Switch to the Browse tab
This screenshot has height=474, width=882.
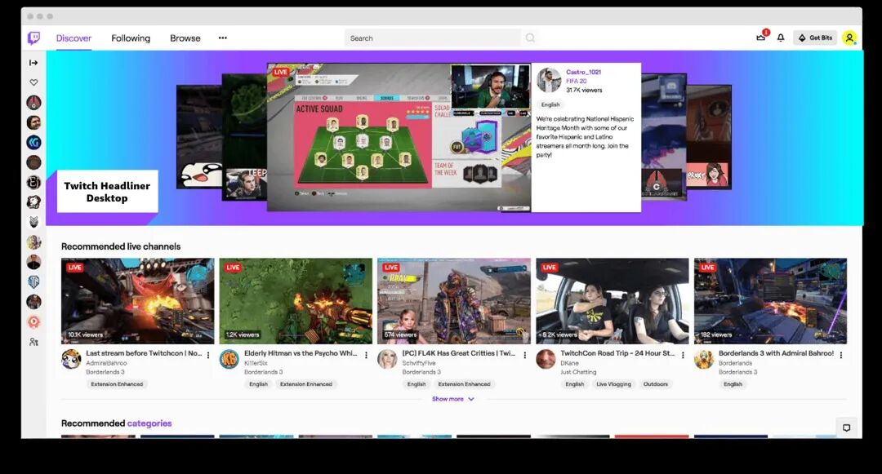[x=185, y=38]
